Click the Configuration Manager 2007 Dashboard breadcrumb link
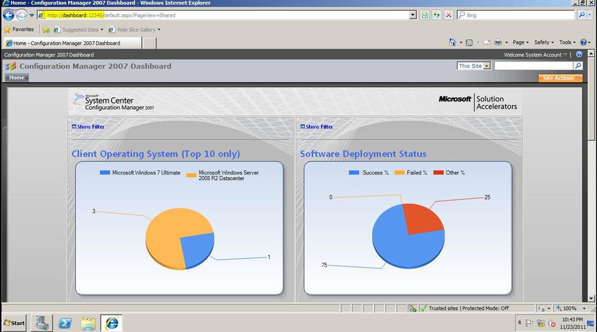The height and width of the screenshot is (332, 597). point(49,54)
